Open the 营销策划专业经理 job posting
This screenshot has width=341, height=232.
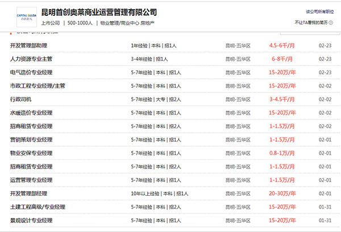coord(31,140)
